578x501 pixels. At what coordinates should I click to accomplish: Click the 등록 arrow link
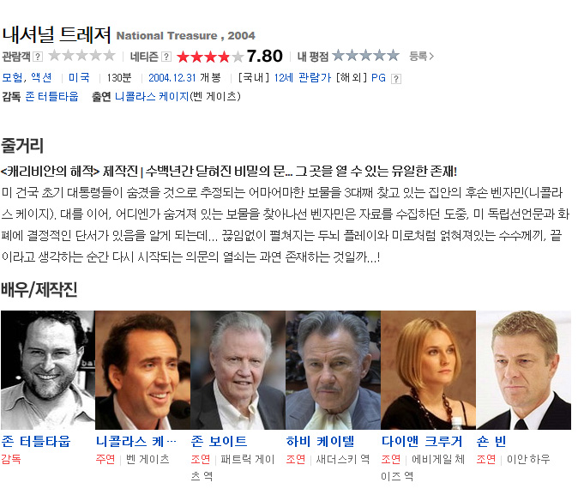[x=421, y=57]
